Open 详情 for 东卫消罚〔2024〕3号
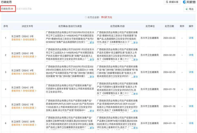 [x=191, y=55]
